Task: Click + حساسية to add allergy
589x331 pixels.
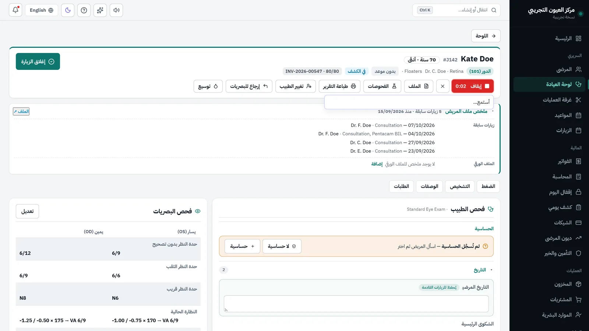Action: tap(242, 246)
